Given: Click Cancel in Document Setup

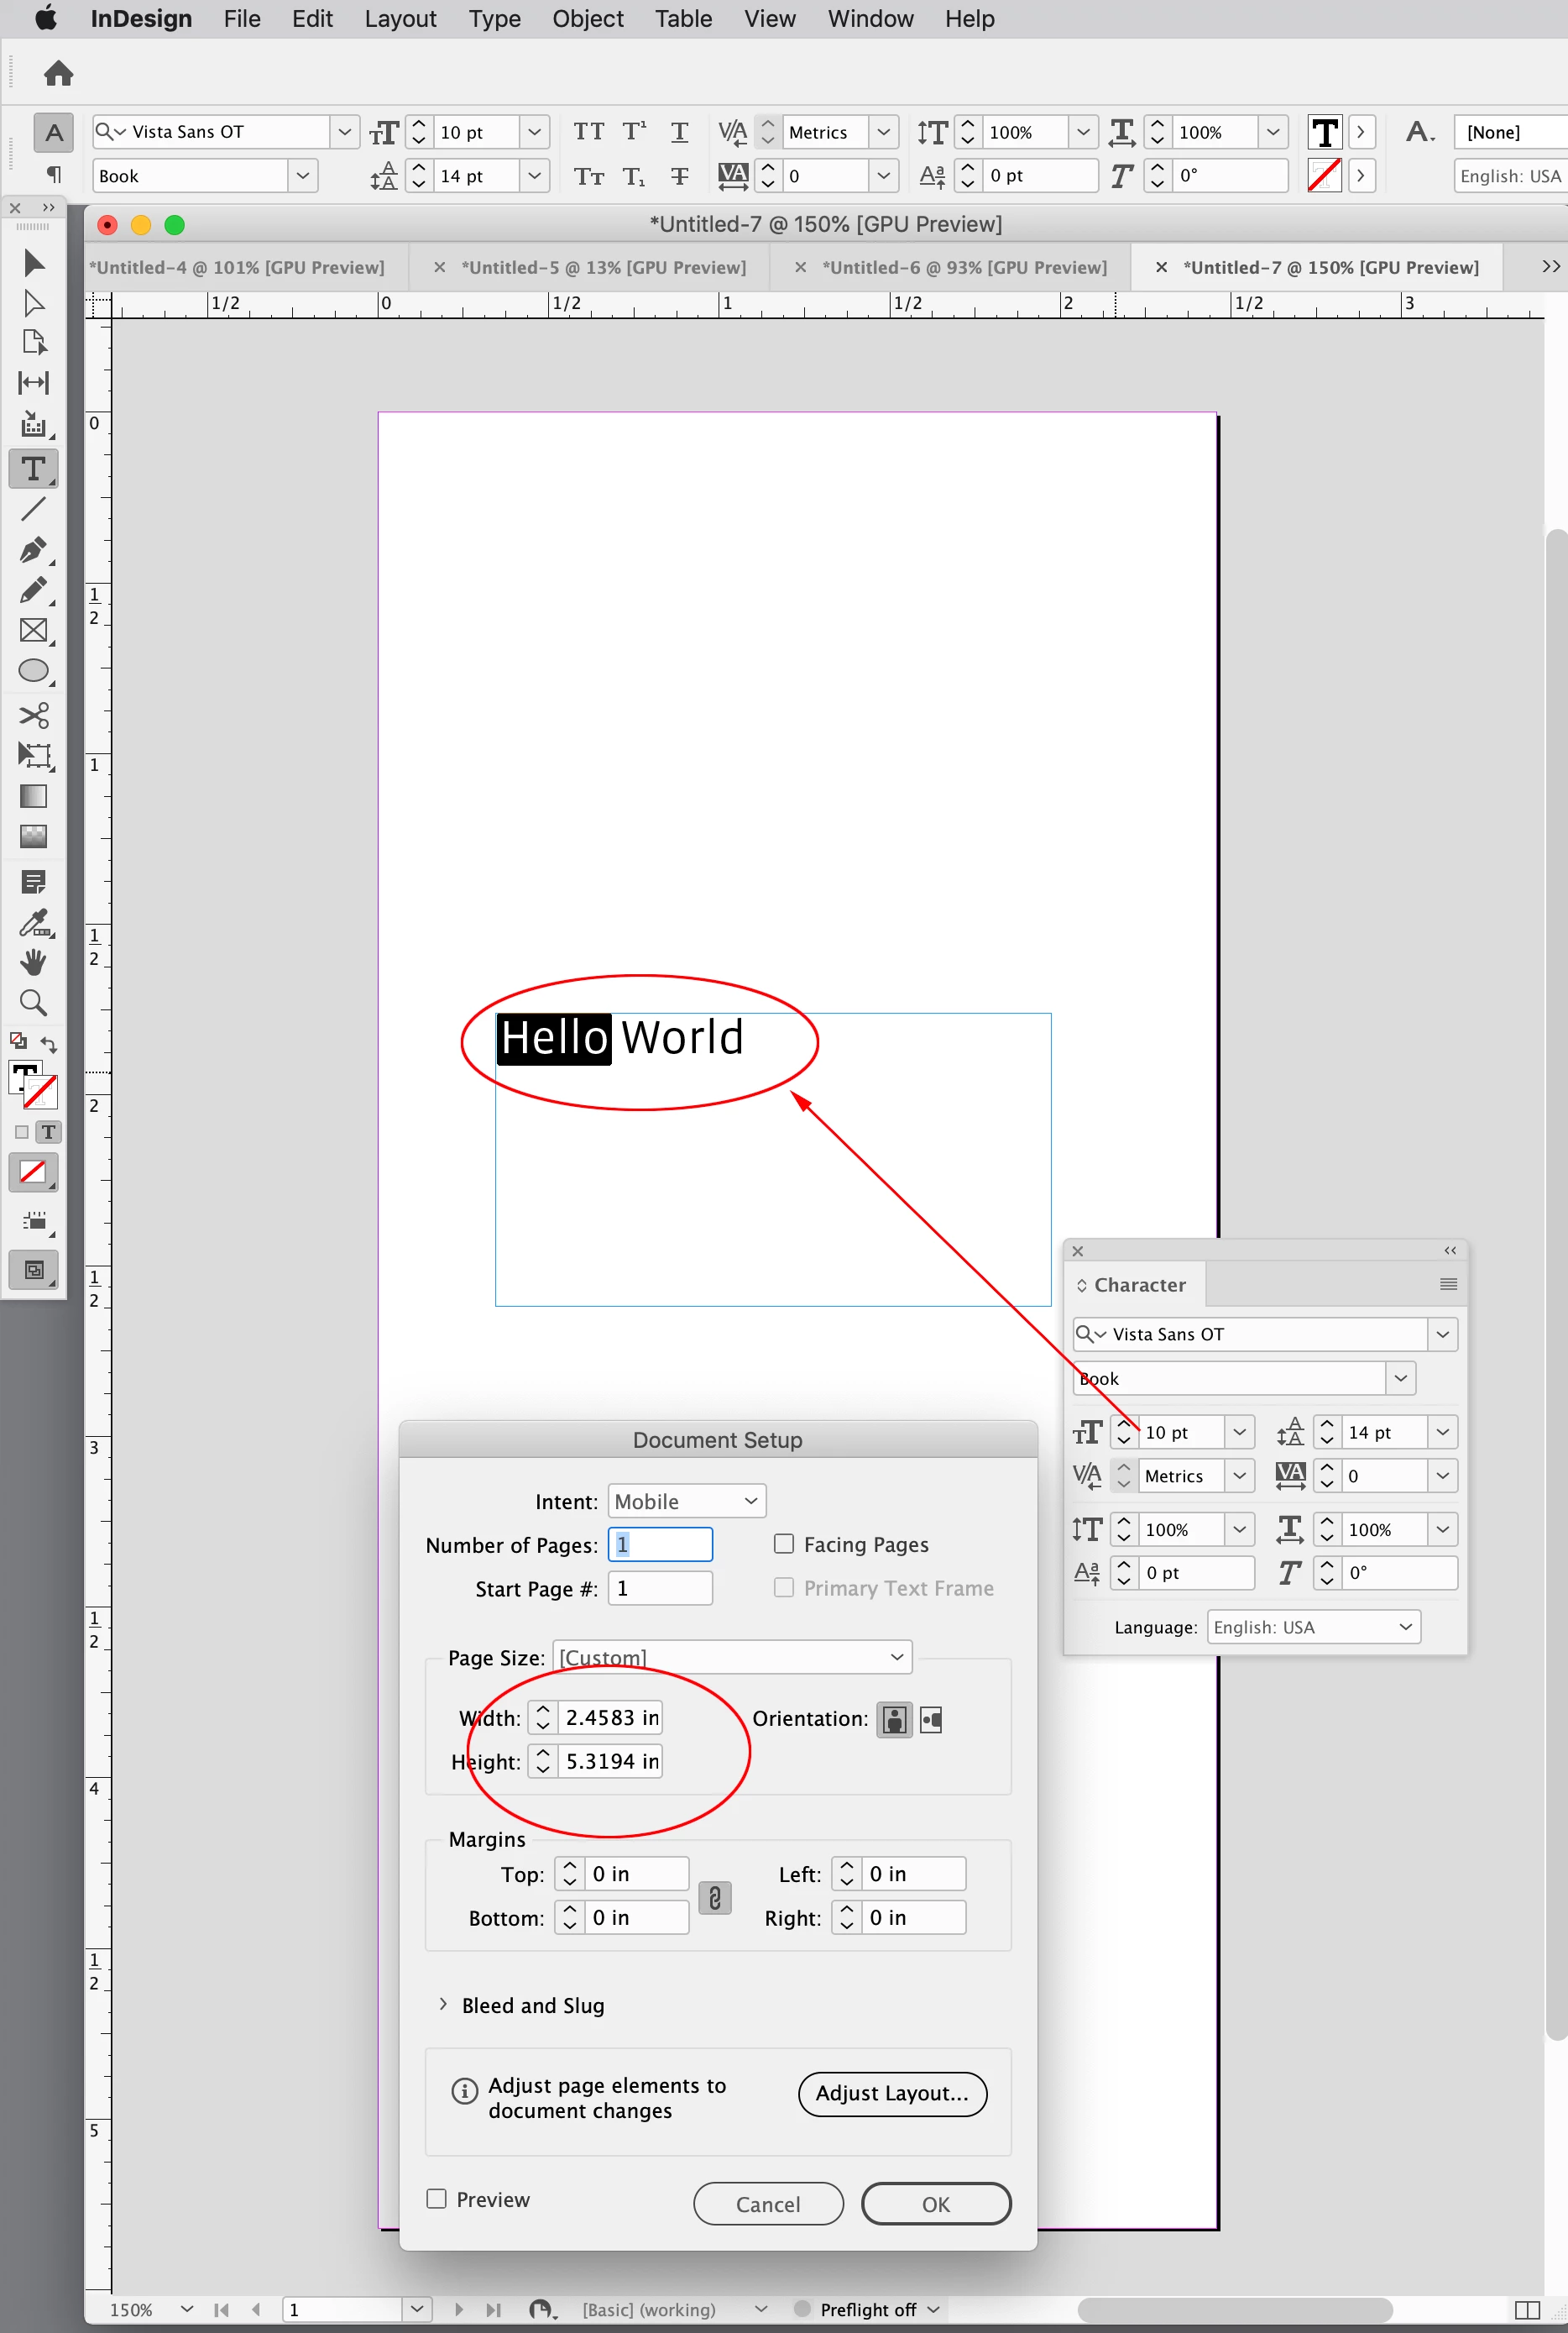Looking at the screenshot, I should pos(768,2203).
